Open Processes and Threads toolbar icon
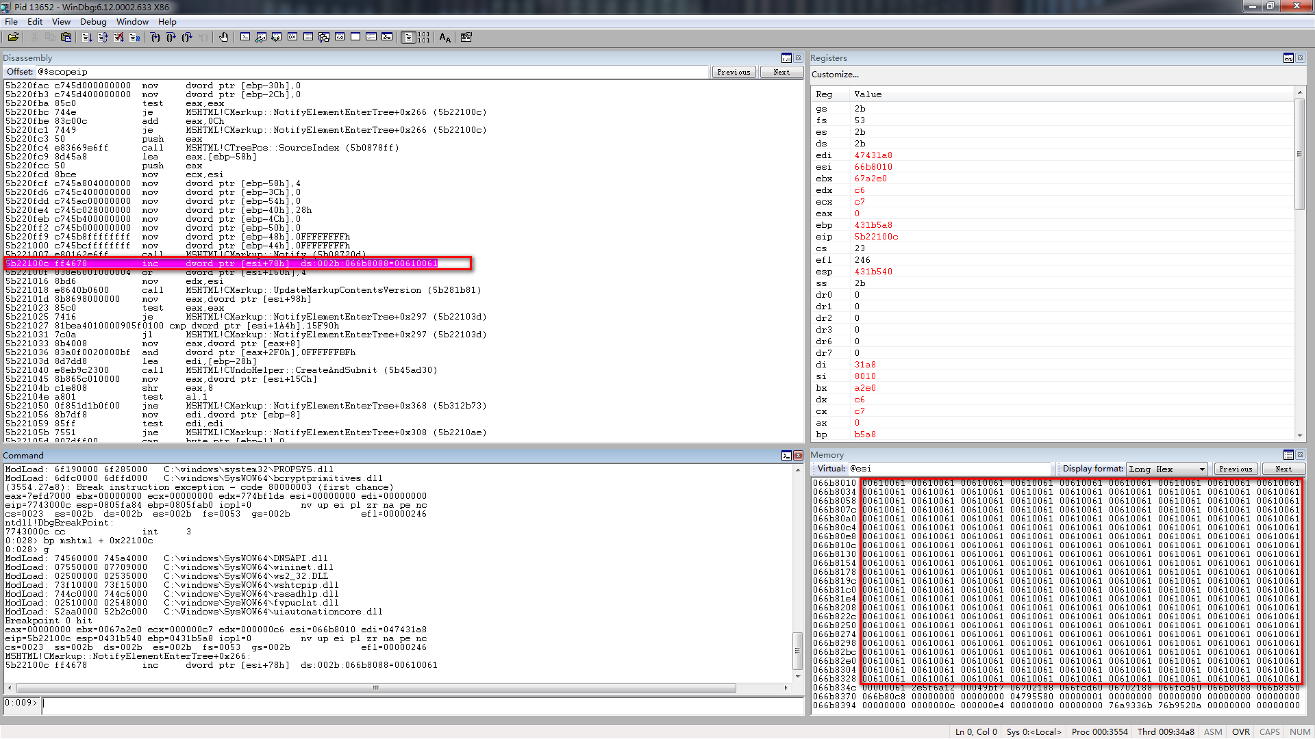 tap(371, 38)
